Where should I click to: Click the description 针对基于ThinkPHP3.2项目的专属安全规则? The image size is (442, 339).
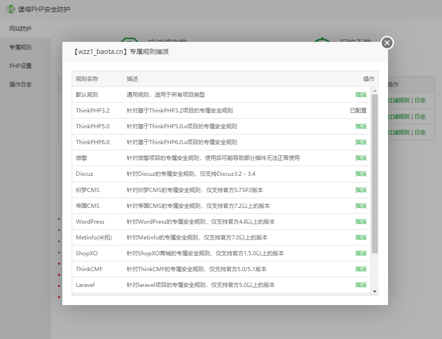tap(180, 111)
